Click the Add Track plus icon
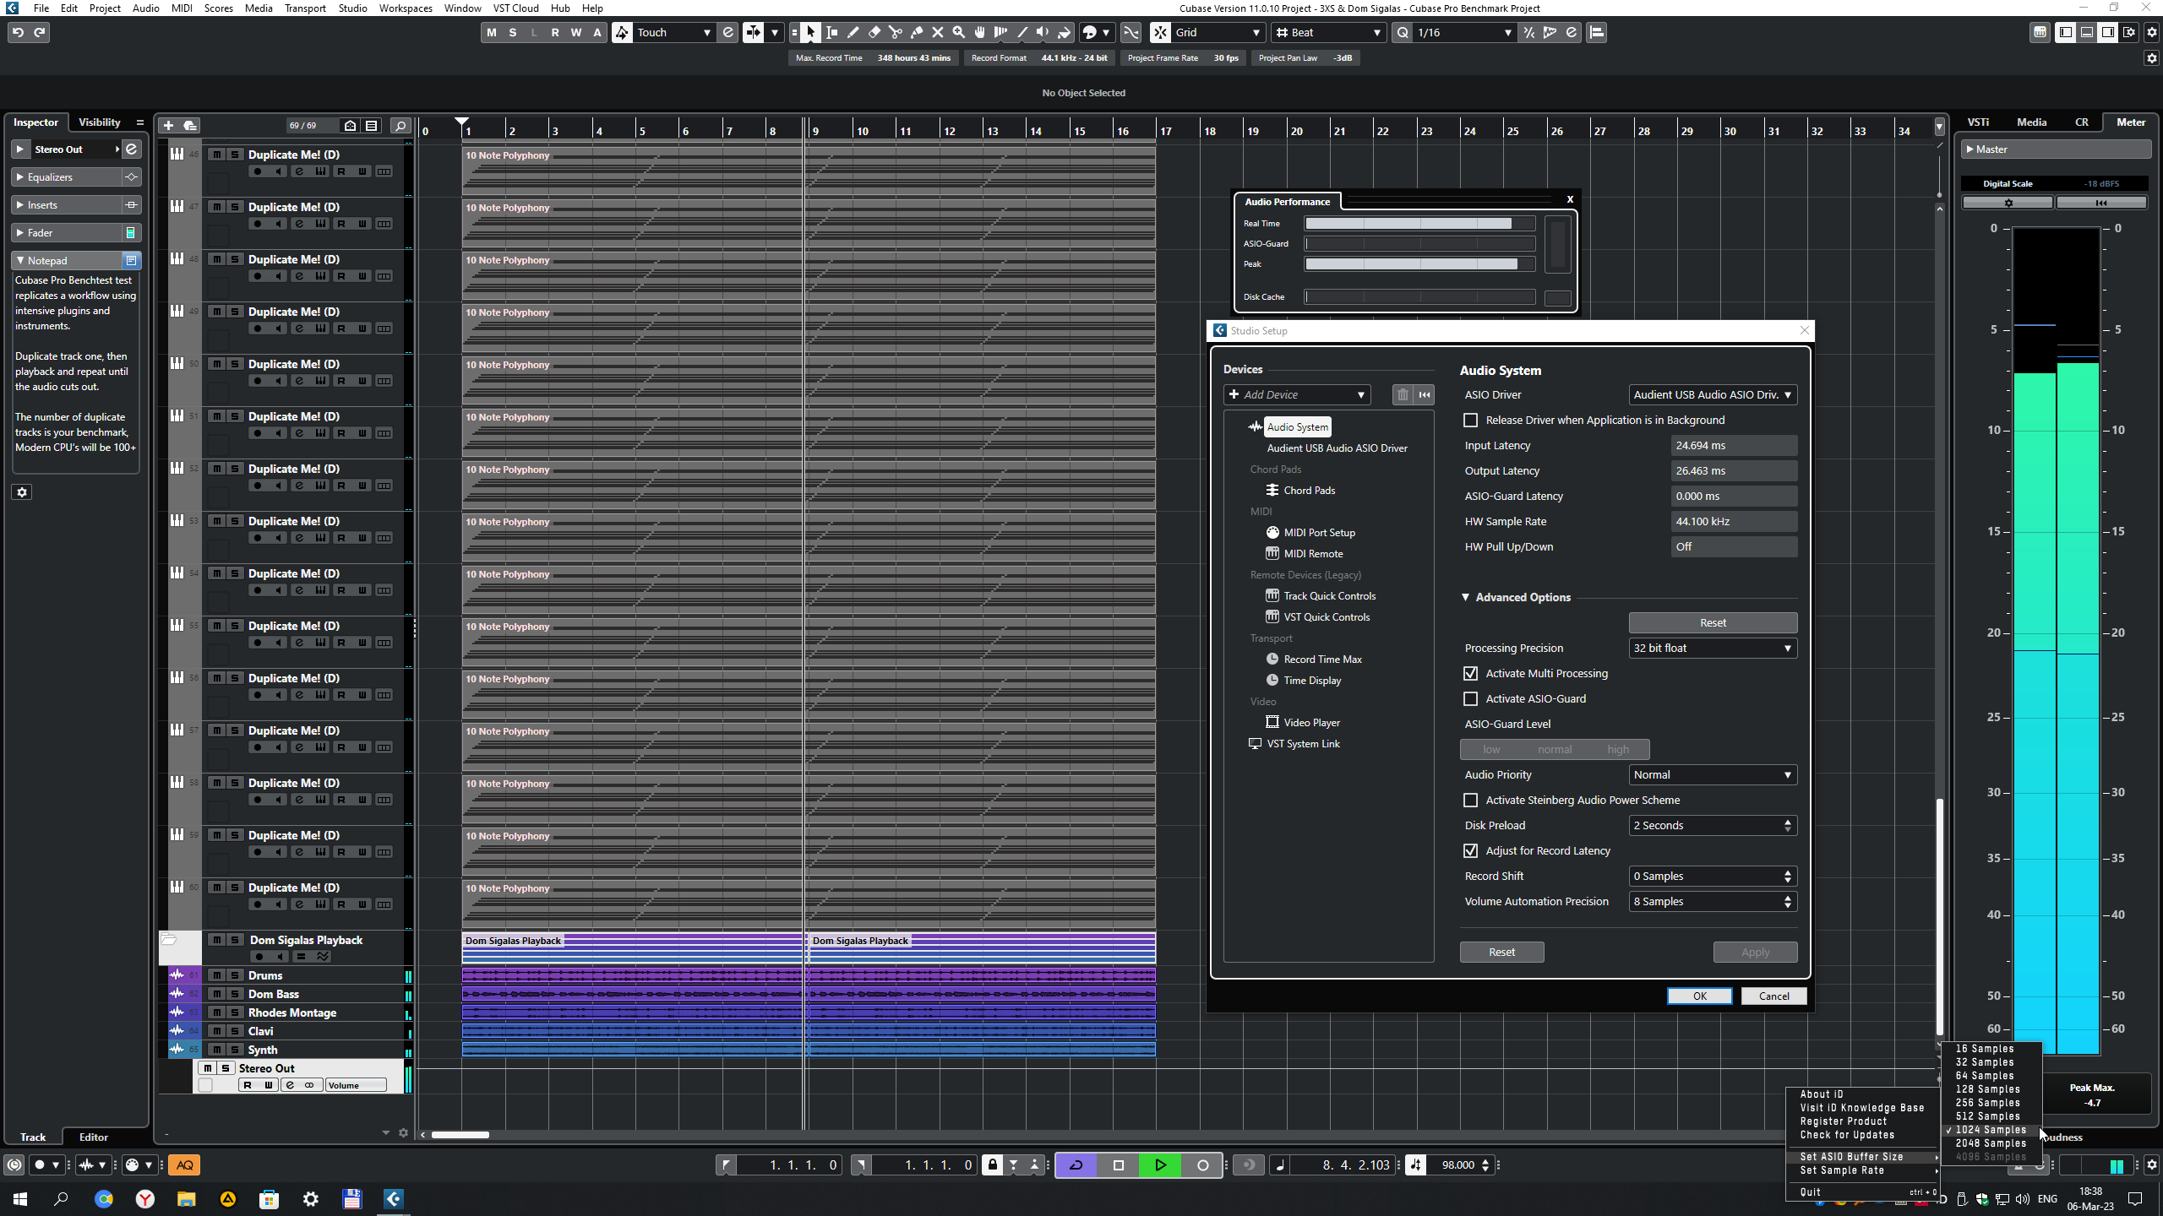 pyautogui.click(x=168, y=126)
